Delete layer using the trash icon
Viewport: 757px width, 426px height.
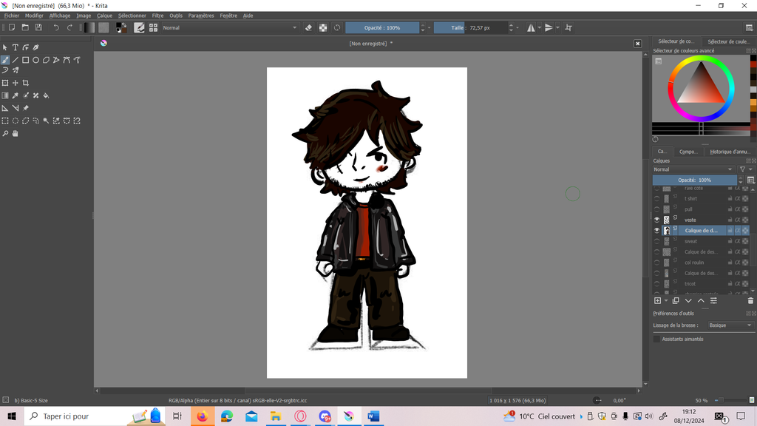tap(750, 300)
